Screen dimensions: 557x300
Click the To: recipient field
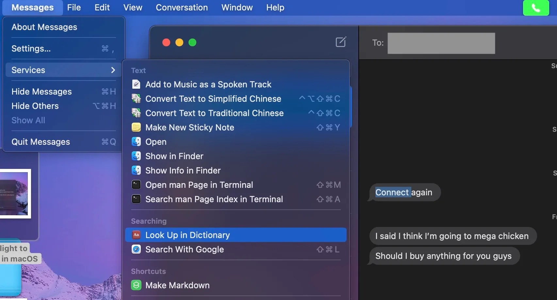pos(441,43)
